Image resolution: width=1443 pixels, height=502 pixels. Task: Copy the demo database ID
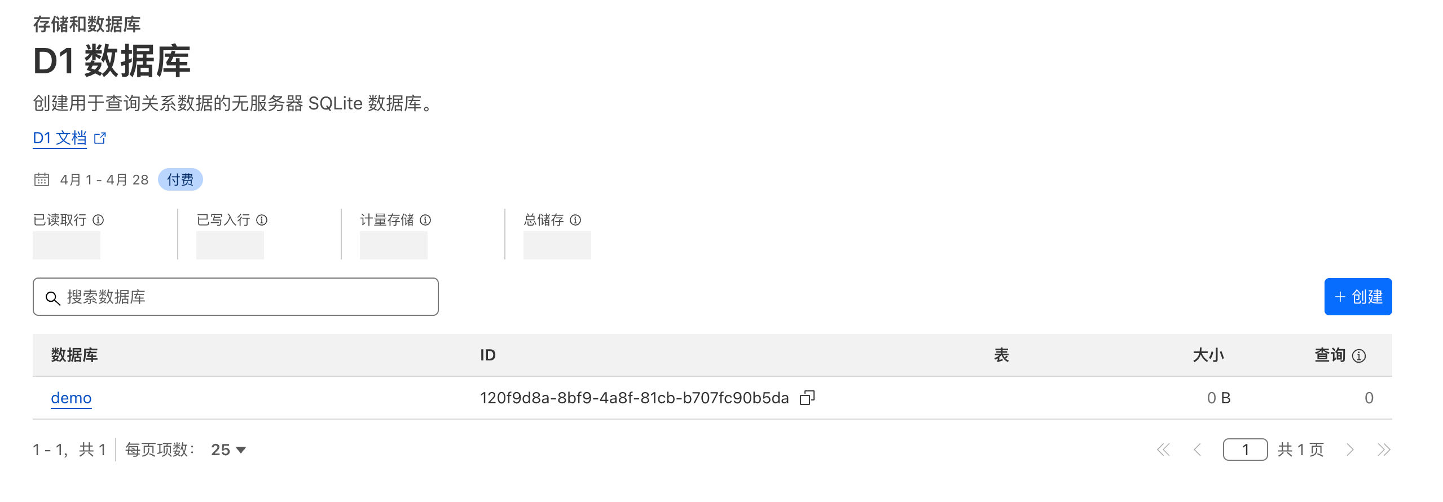807,398
